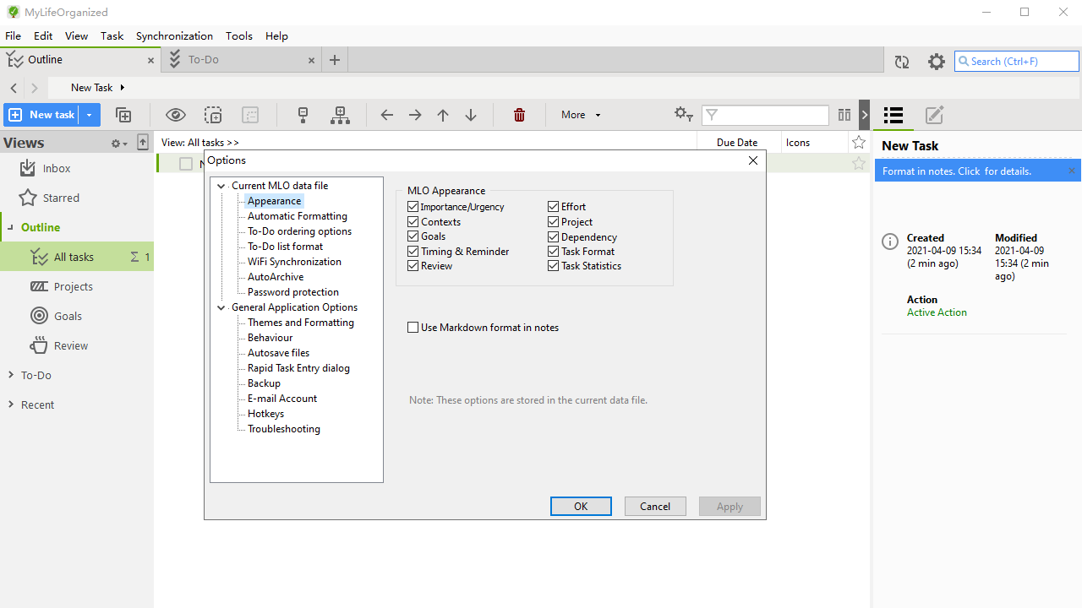
Task: Click the OK button
Action: coord(581,506)
